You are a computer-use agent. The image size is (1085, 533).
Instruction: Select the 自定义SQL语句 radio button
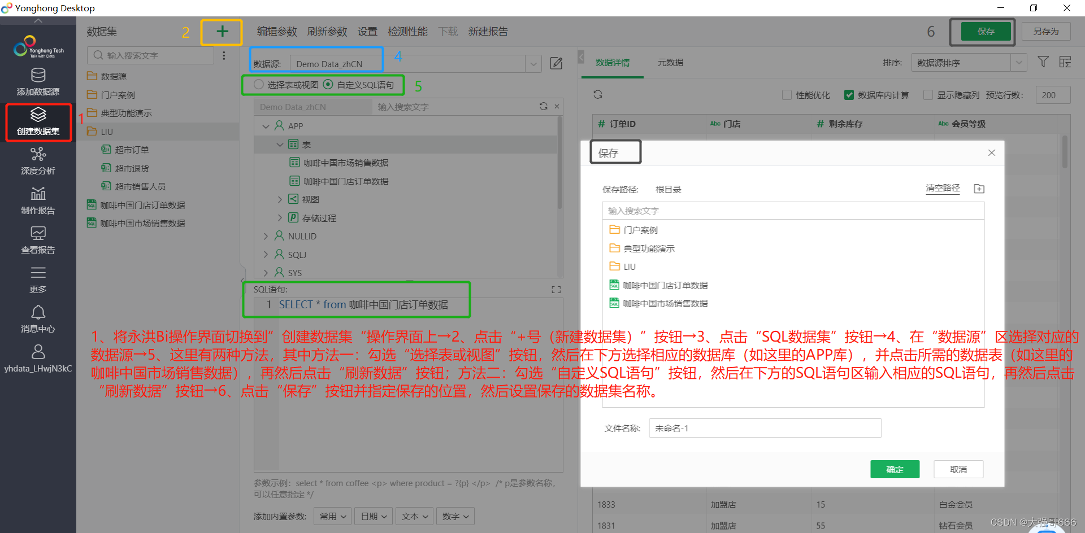click(328, 85)
